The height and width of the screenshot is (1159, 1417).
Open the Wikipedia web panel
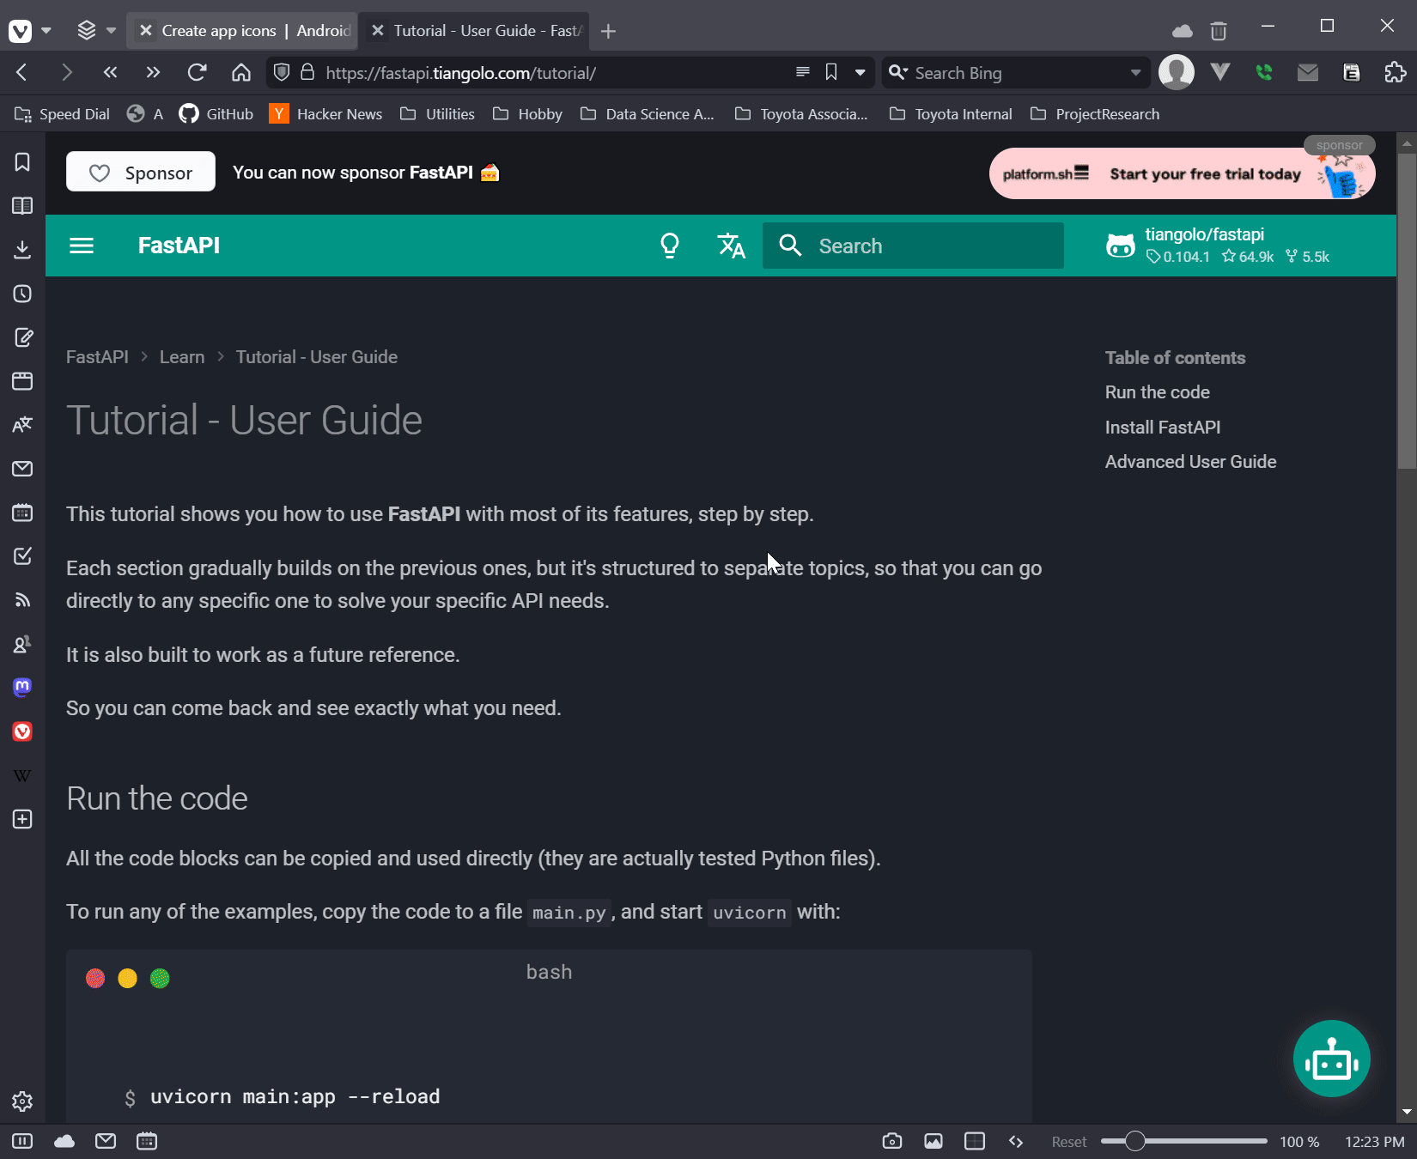click(x=22, y=775)
